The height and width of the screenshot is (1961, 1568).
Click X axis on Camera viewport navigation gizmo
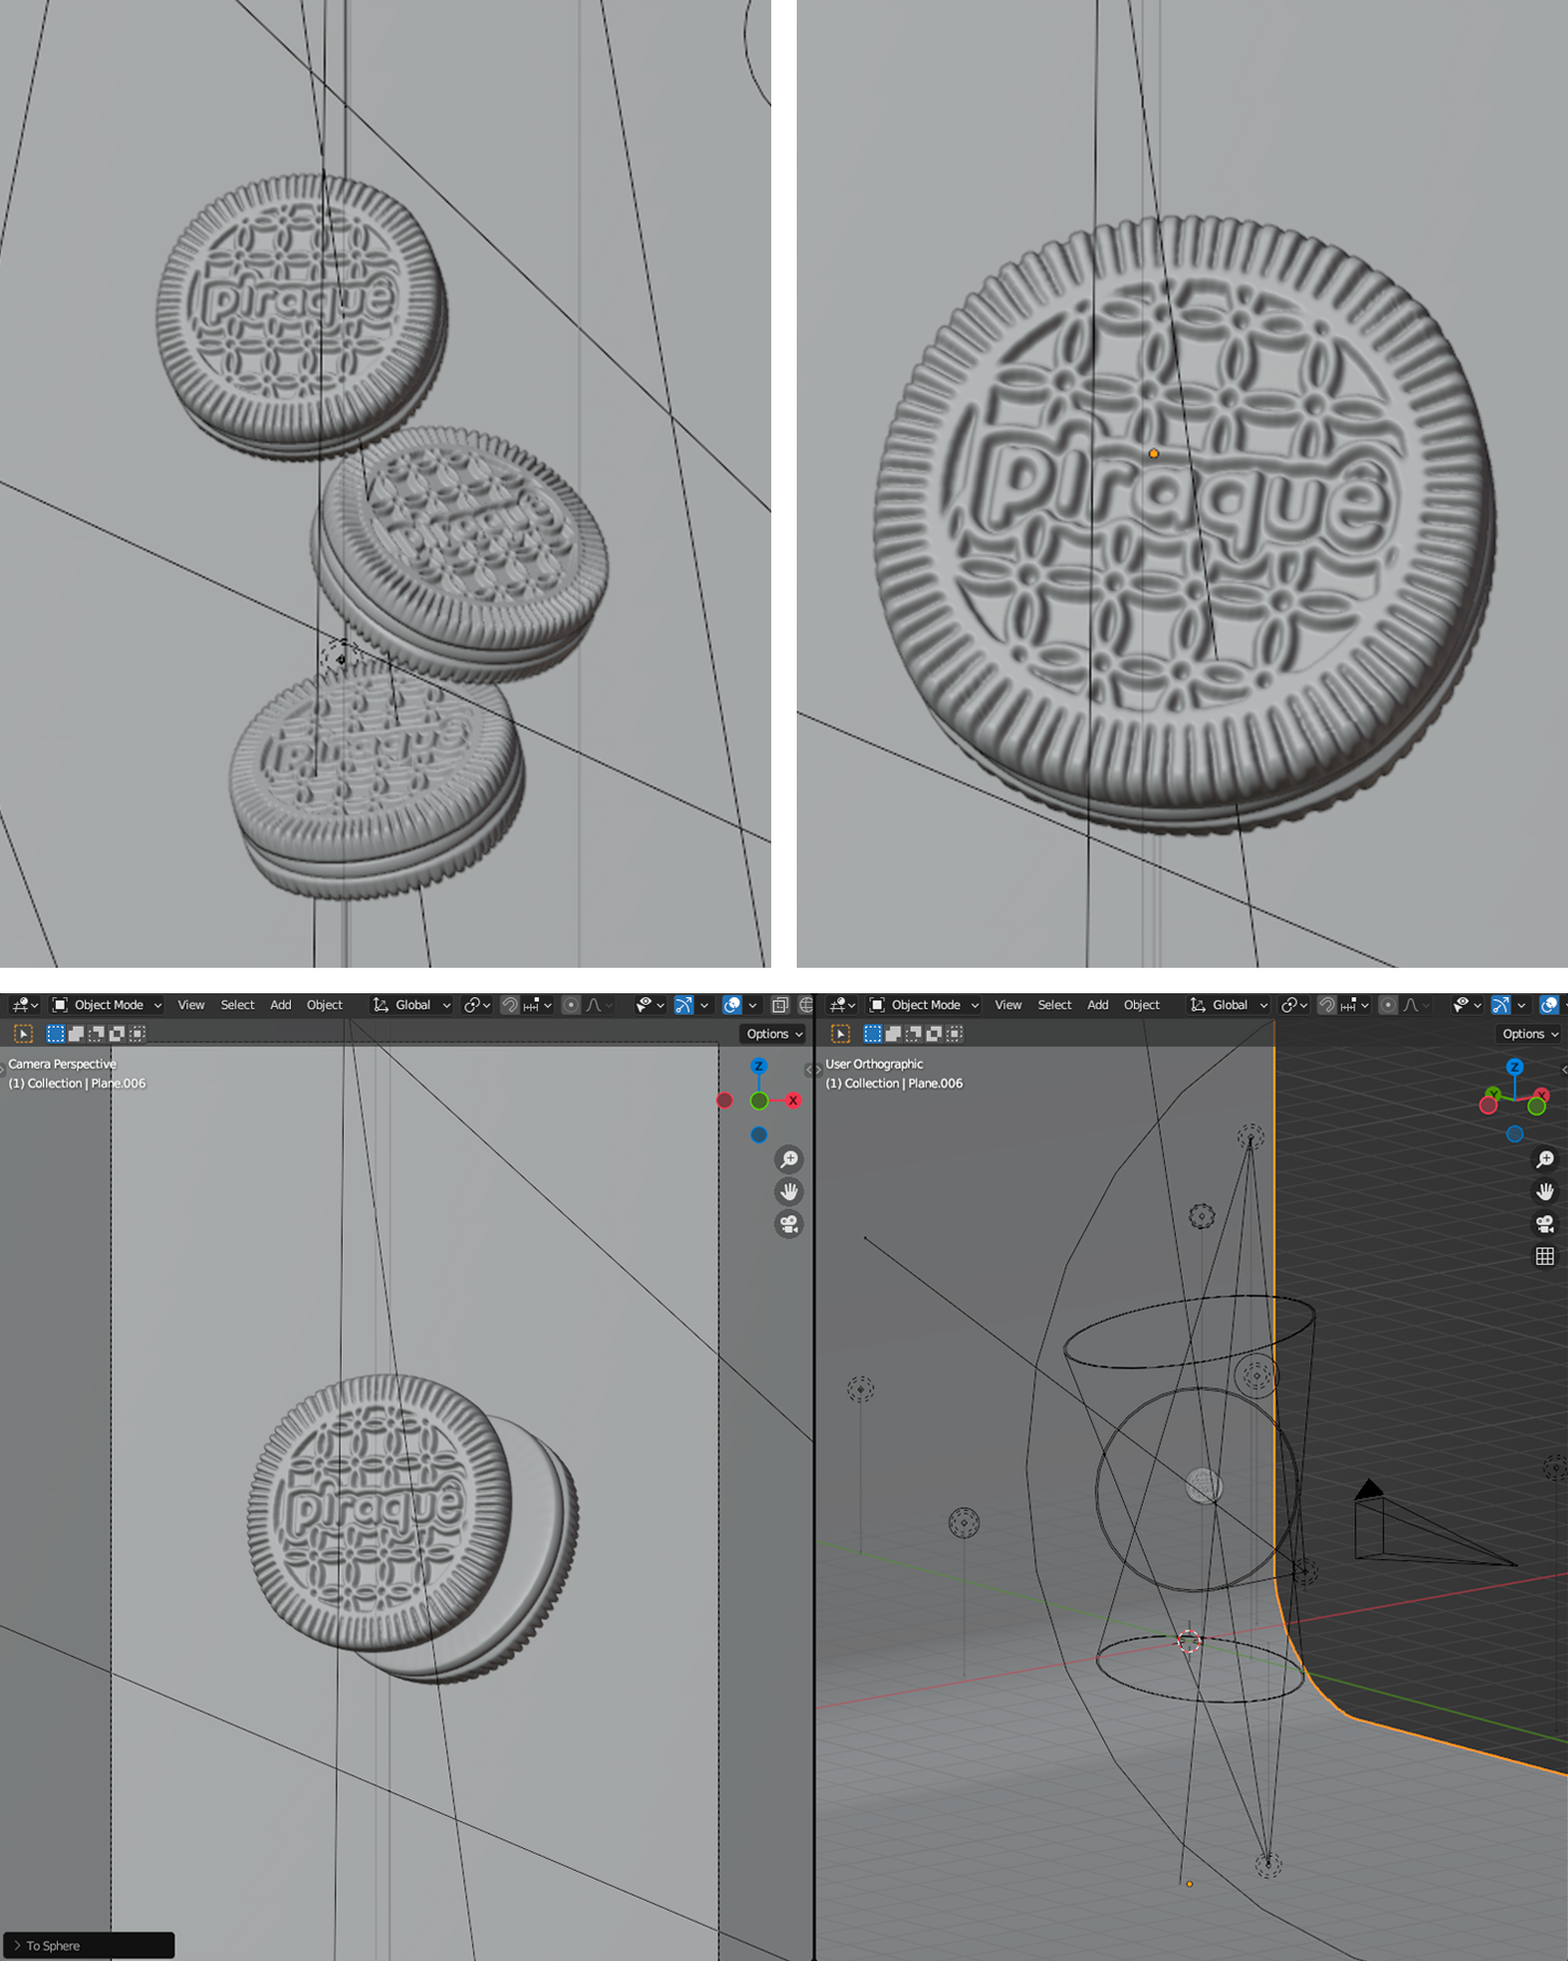click(x=793, y=1100)
